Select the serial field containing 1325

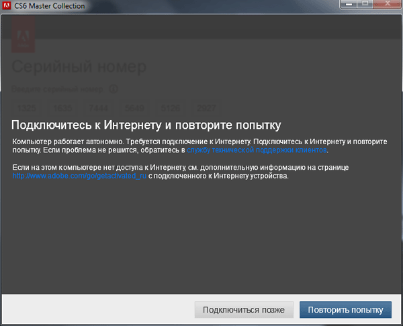(x=27, y=108)
